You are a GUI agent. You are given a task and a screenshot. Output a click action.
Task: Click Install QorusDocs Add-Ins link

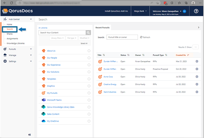pyautogui.click(x=116, y=11)
